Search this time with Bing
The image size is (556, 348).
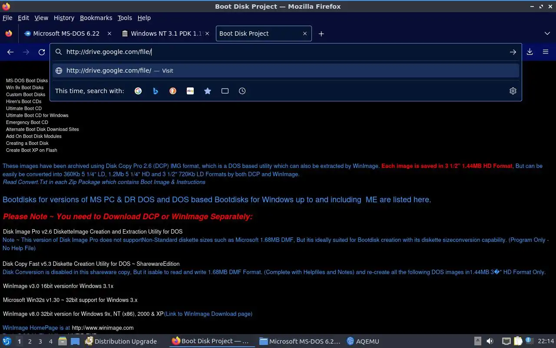156,91
